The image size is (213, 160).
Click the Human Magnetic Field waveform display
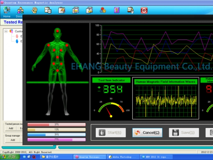click(x=165, y=101)
